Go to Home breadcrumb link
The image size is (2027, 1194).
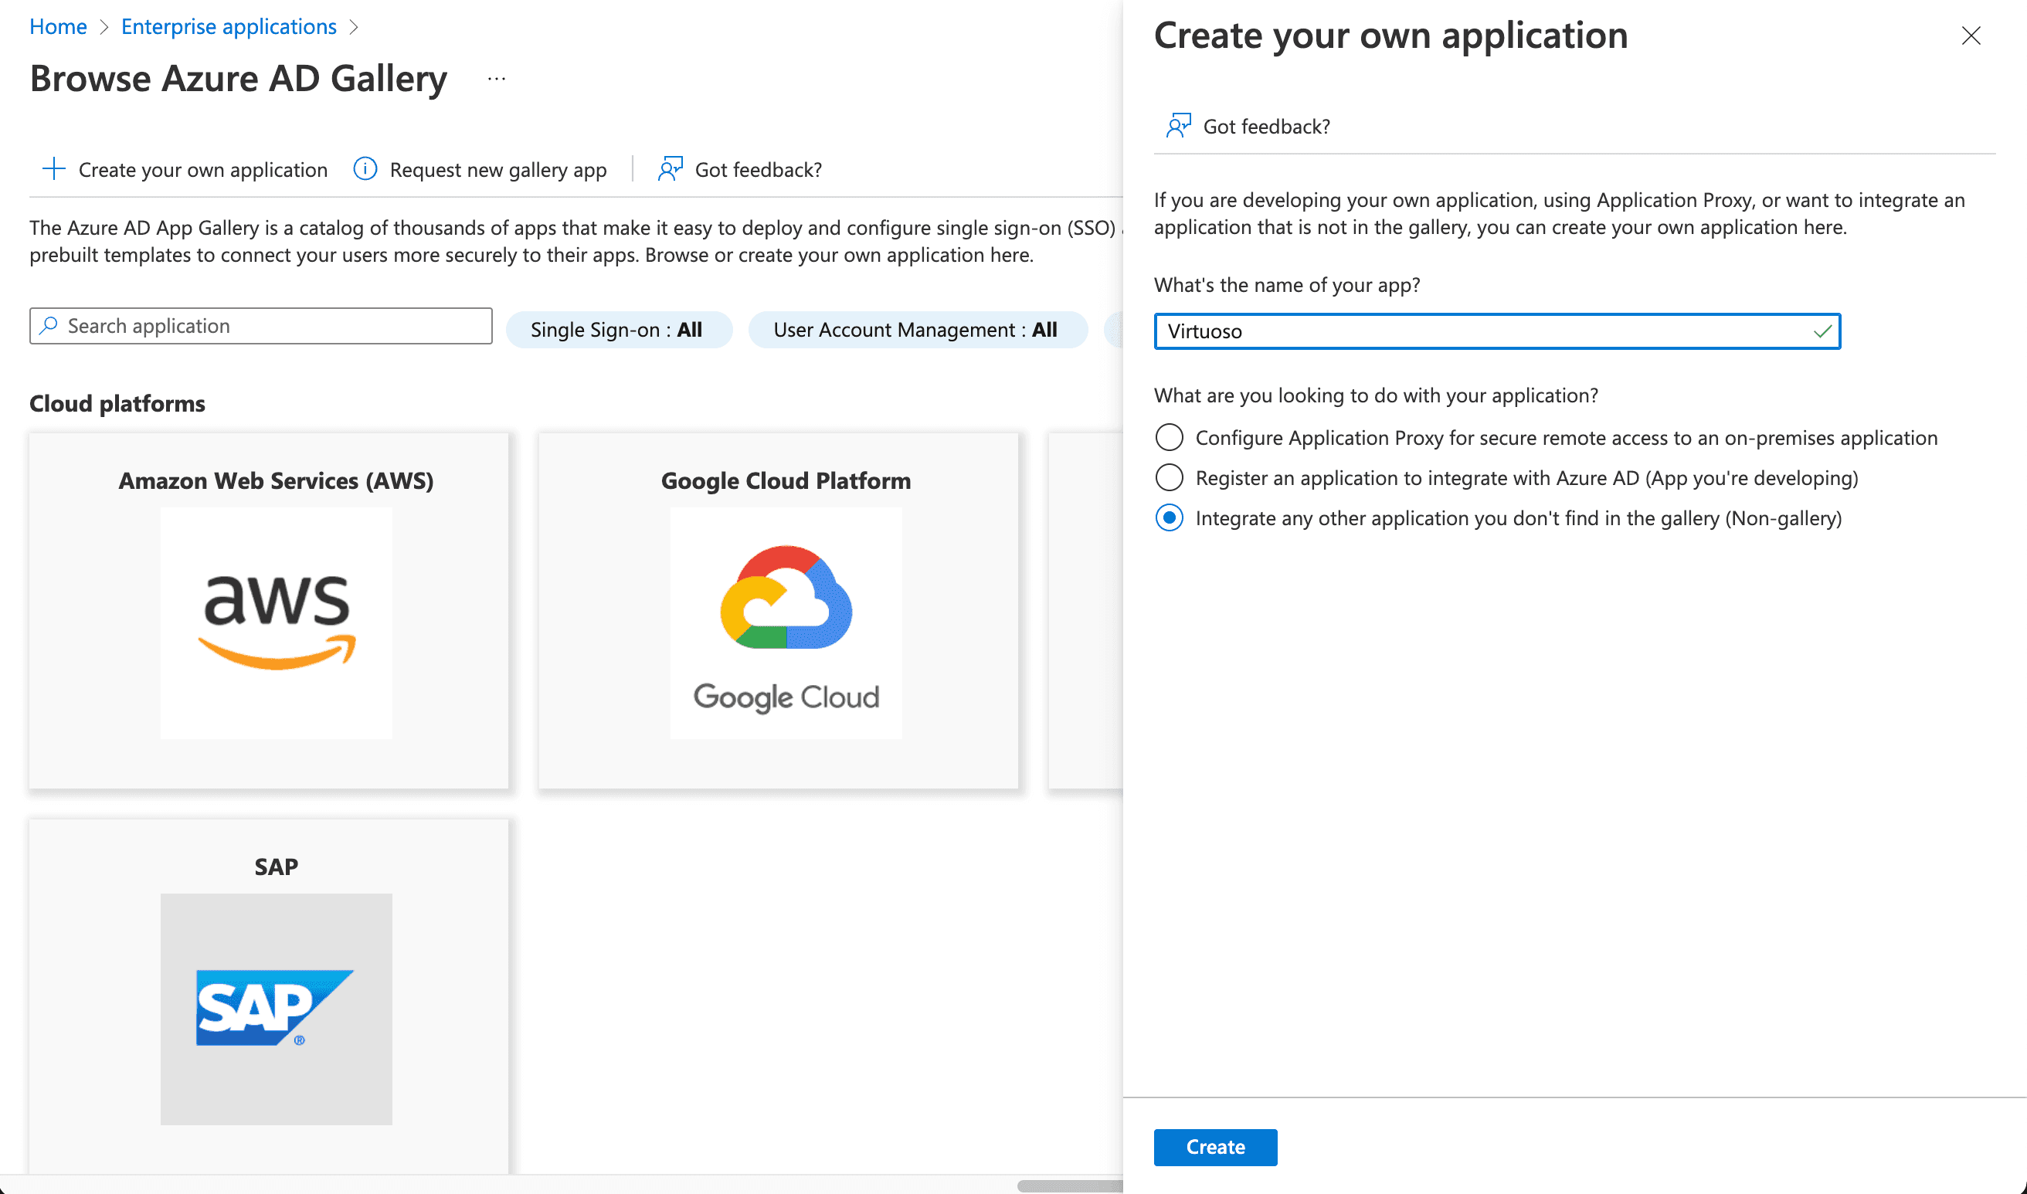pyautogui.click(x=58, y=26)
